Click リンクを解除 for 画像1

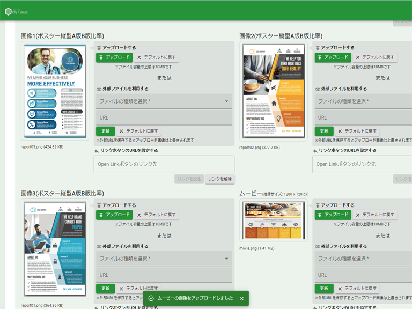tap(219, 179)
